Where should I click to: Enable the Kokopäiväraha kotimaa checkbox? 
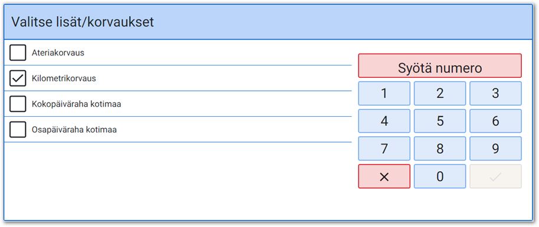click(x=18, y=104)
